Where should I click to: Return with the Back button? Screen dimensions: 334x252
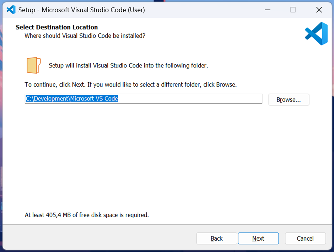pos(217,239)
